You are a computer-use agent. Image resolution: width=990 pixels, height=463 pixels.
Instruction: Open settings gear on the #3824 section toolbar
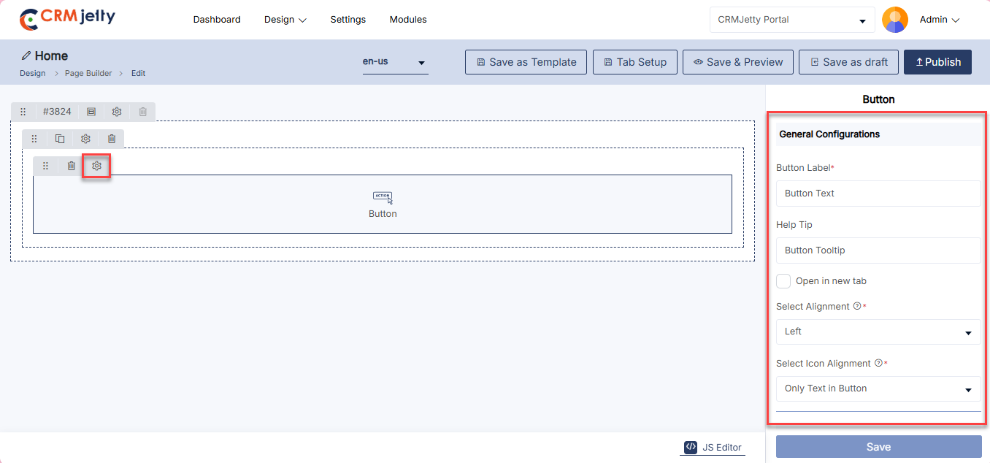(117, 112)
